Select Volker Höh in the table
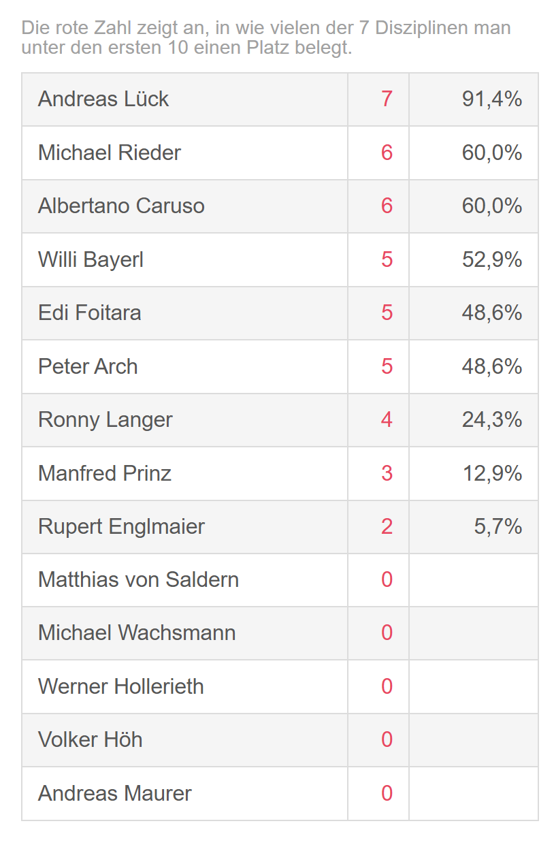The height and width of the screenshot is (847, 554). coord(91,740)
